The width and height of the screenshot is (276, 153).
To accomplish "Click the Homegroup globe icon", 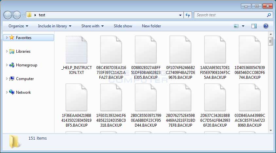I will pyautogui.click(x=12, y=65).
